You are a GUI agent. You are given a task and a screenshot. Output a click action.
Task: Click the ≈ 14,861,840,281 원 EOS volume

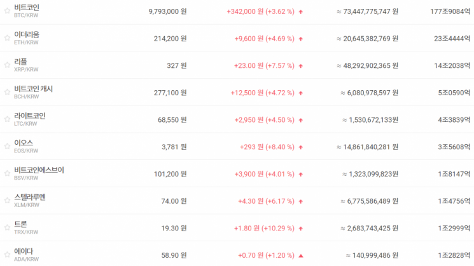(367, 147)
